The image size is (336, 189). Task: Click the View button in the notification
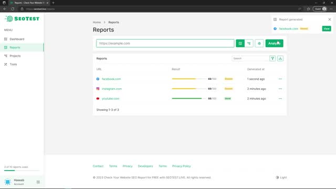click(327, 29)
